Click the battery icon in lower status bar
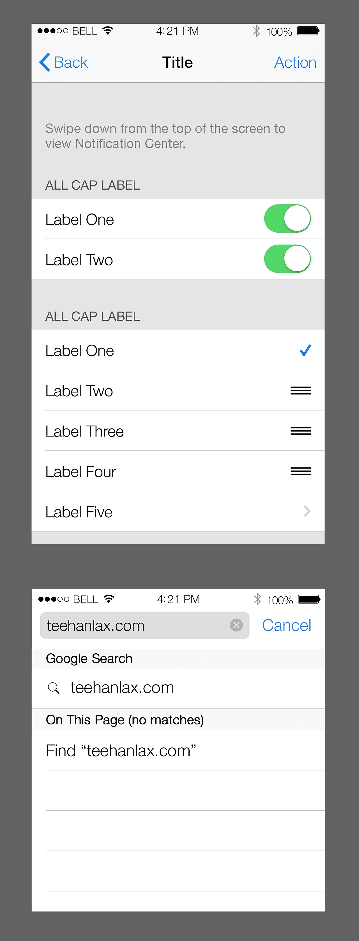This screenshot has height=941, width=359. pyautogui.click(x=309, y=599)
